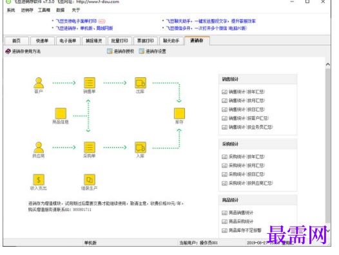
Task: Open 销售统计(按客户汇总) report link
Action: pos(249,118)
